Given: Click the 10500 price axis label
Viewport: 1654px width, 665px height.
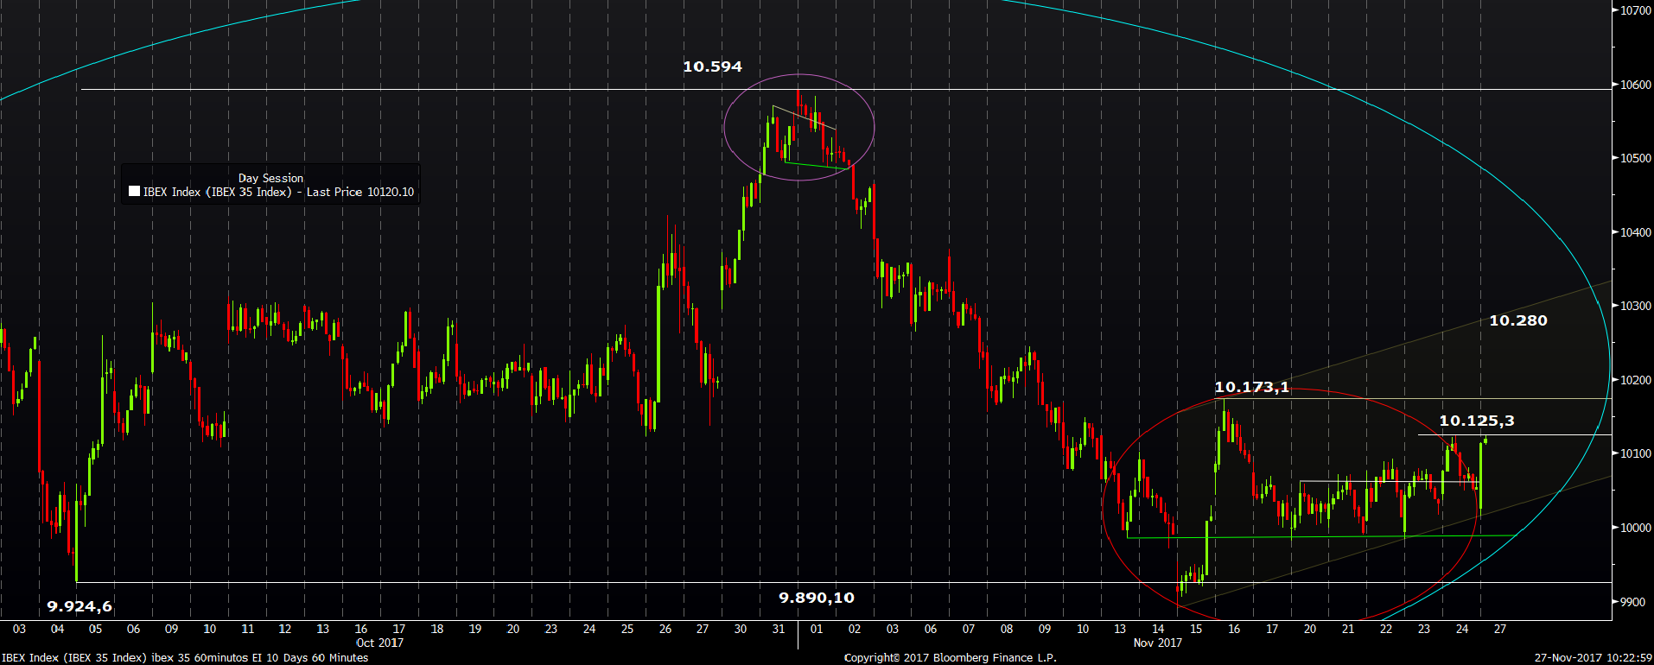Looking at the screenshot, I should 1636,159.
